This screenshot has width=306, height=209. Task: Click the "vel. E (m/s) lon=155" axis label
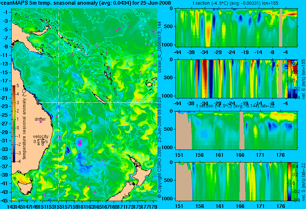click(x=303, y=79)
